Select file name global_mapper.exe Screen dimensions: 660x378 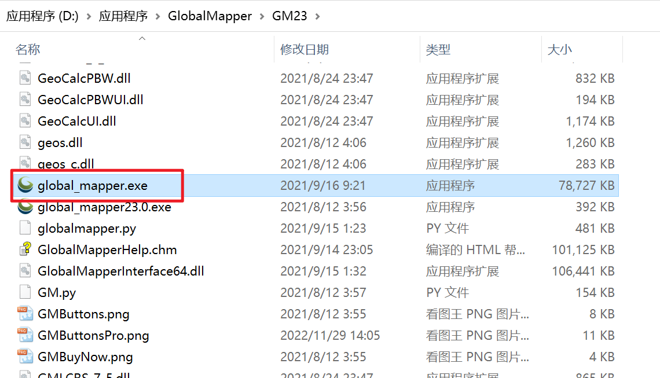93,186
